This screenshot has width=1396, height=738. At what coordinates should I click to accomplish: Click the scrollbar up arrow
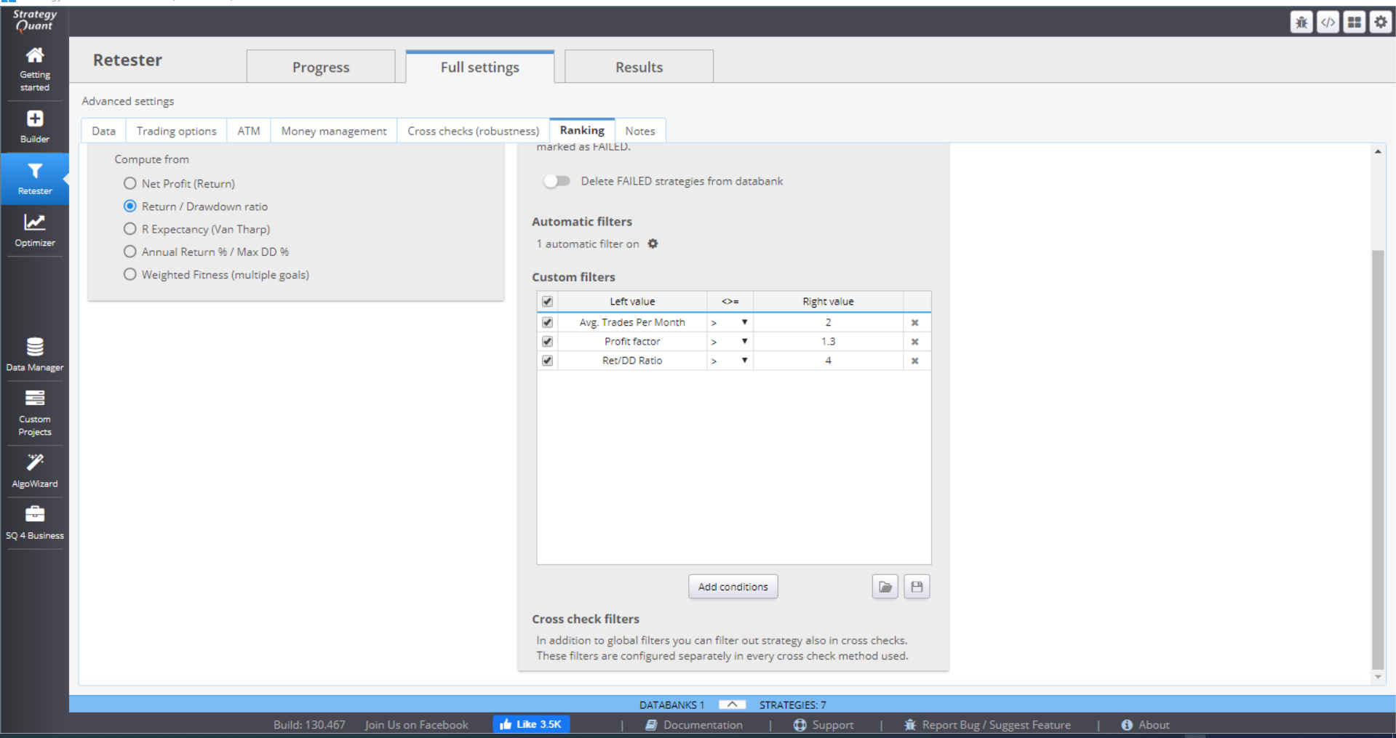coord(1377,151)
